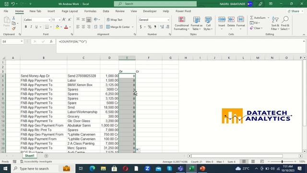Switch to the Data tab
Image resolution: width=307 pixels, height=173 pixels.
[x=106, y=11]
